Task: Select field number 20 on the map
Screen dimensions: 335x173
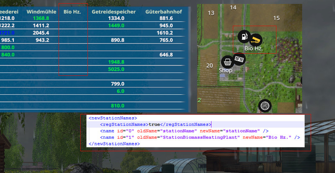Action: point(210,66)
